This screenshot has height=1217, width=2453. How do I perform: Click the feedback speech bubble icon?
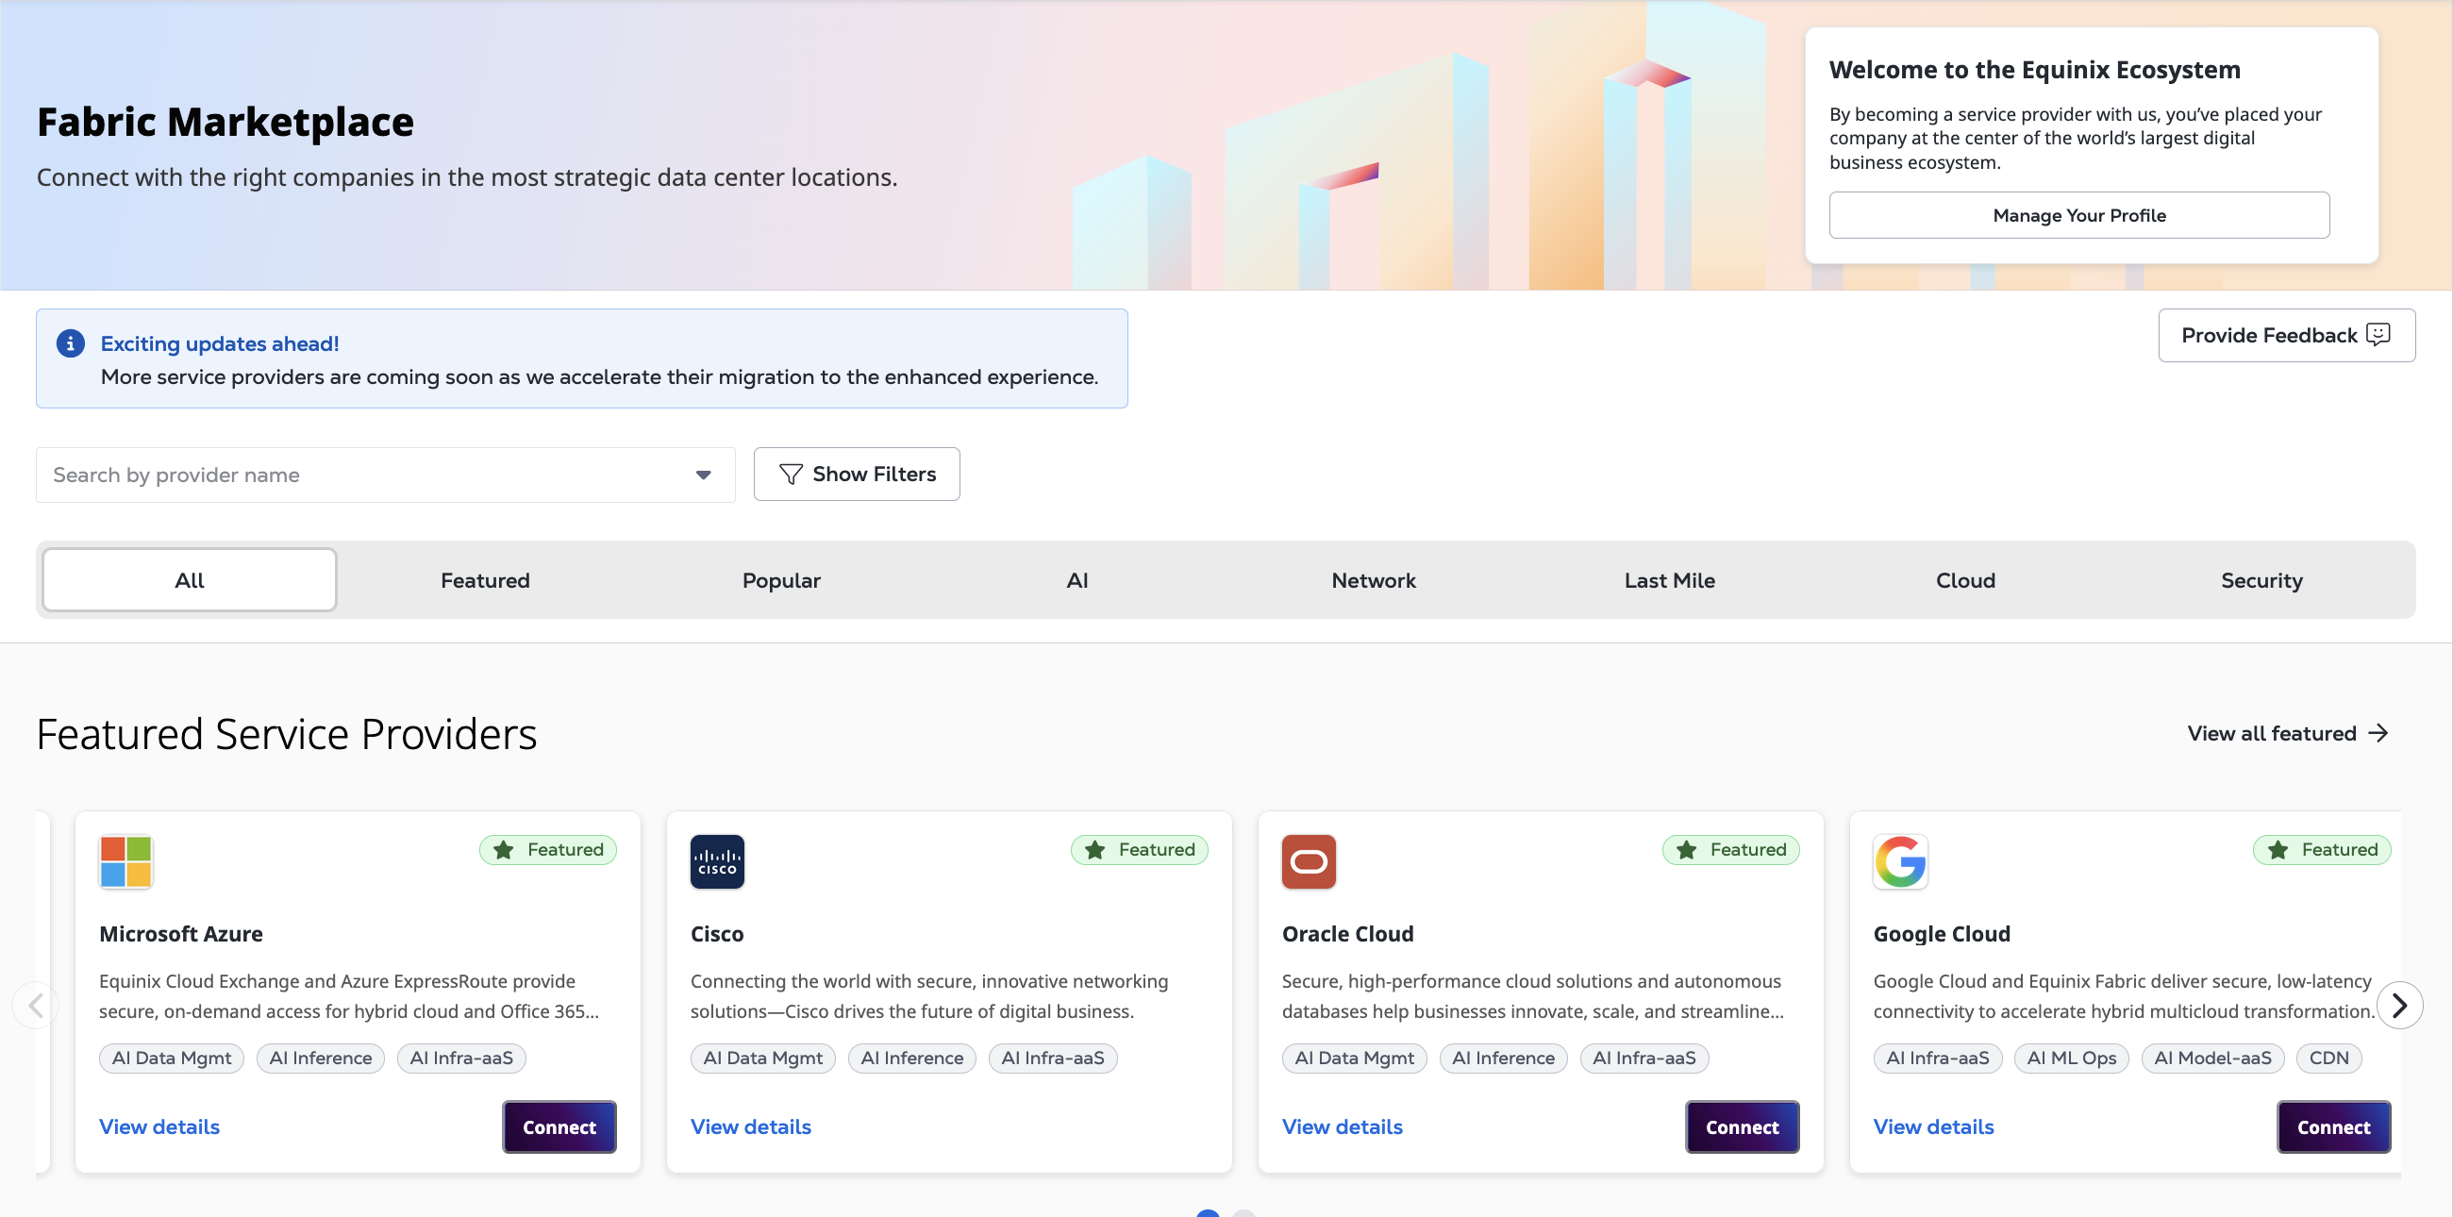tap(2378, 334)
